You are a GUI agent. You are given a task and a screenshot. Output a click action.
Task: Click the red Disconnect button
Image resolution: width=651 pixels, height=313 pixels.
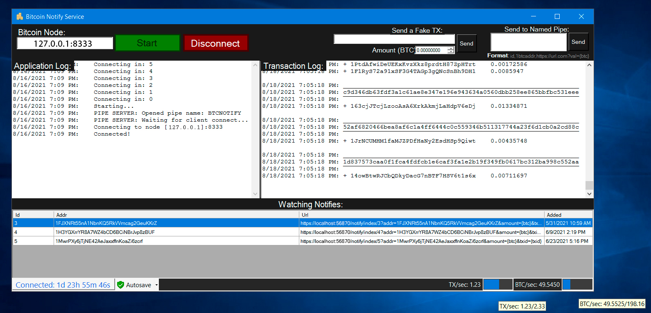[216, 43]
